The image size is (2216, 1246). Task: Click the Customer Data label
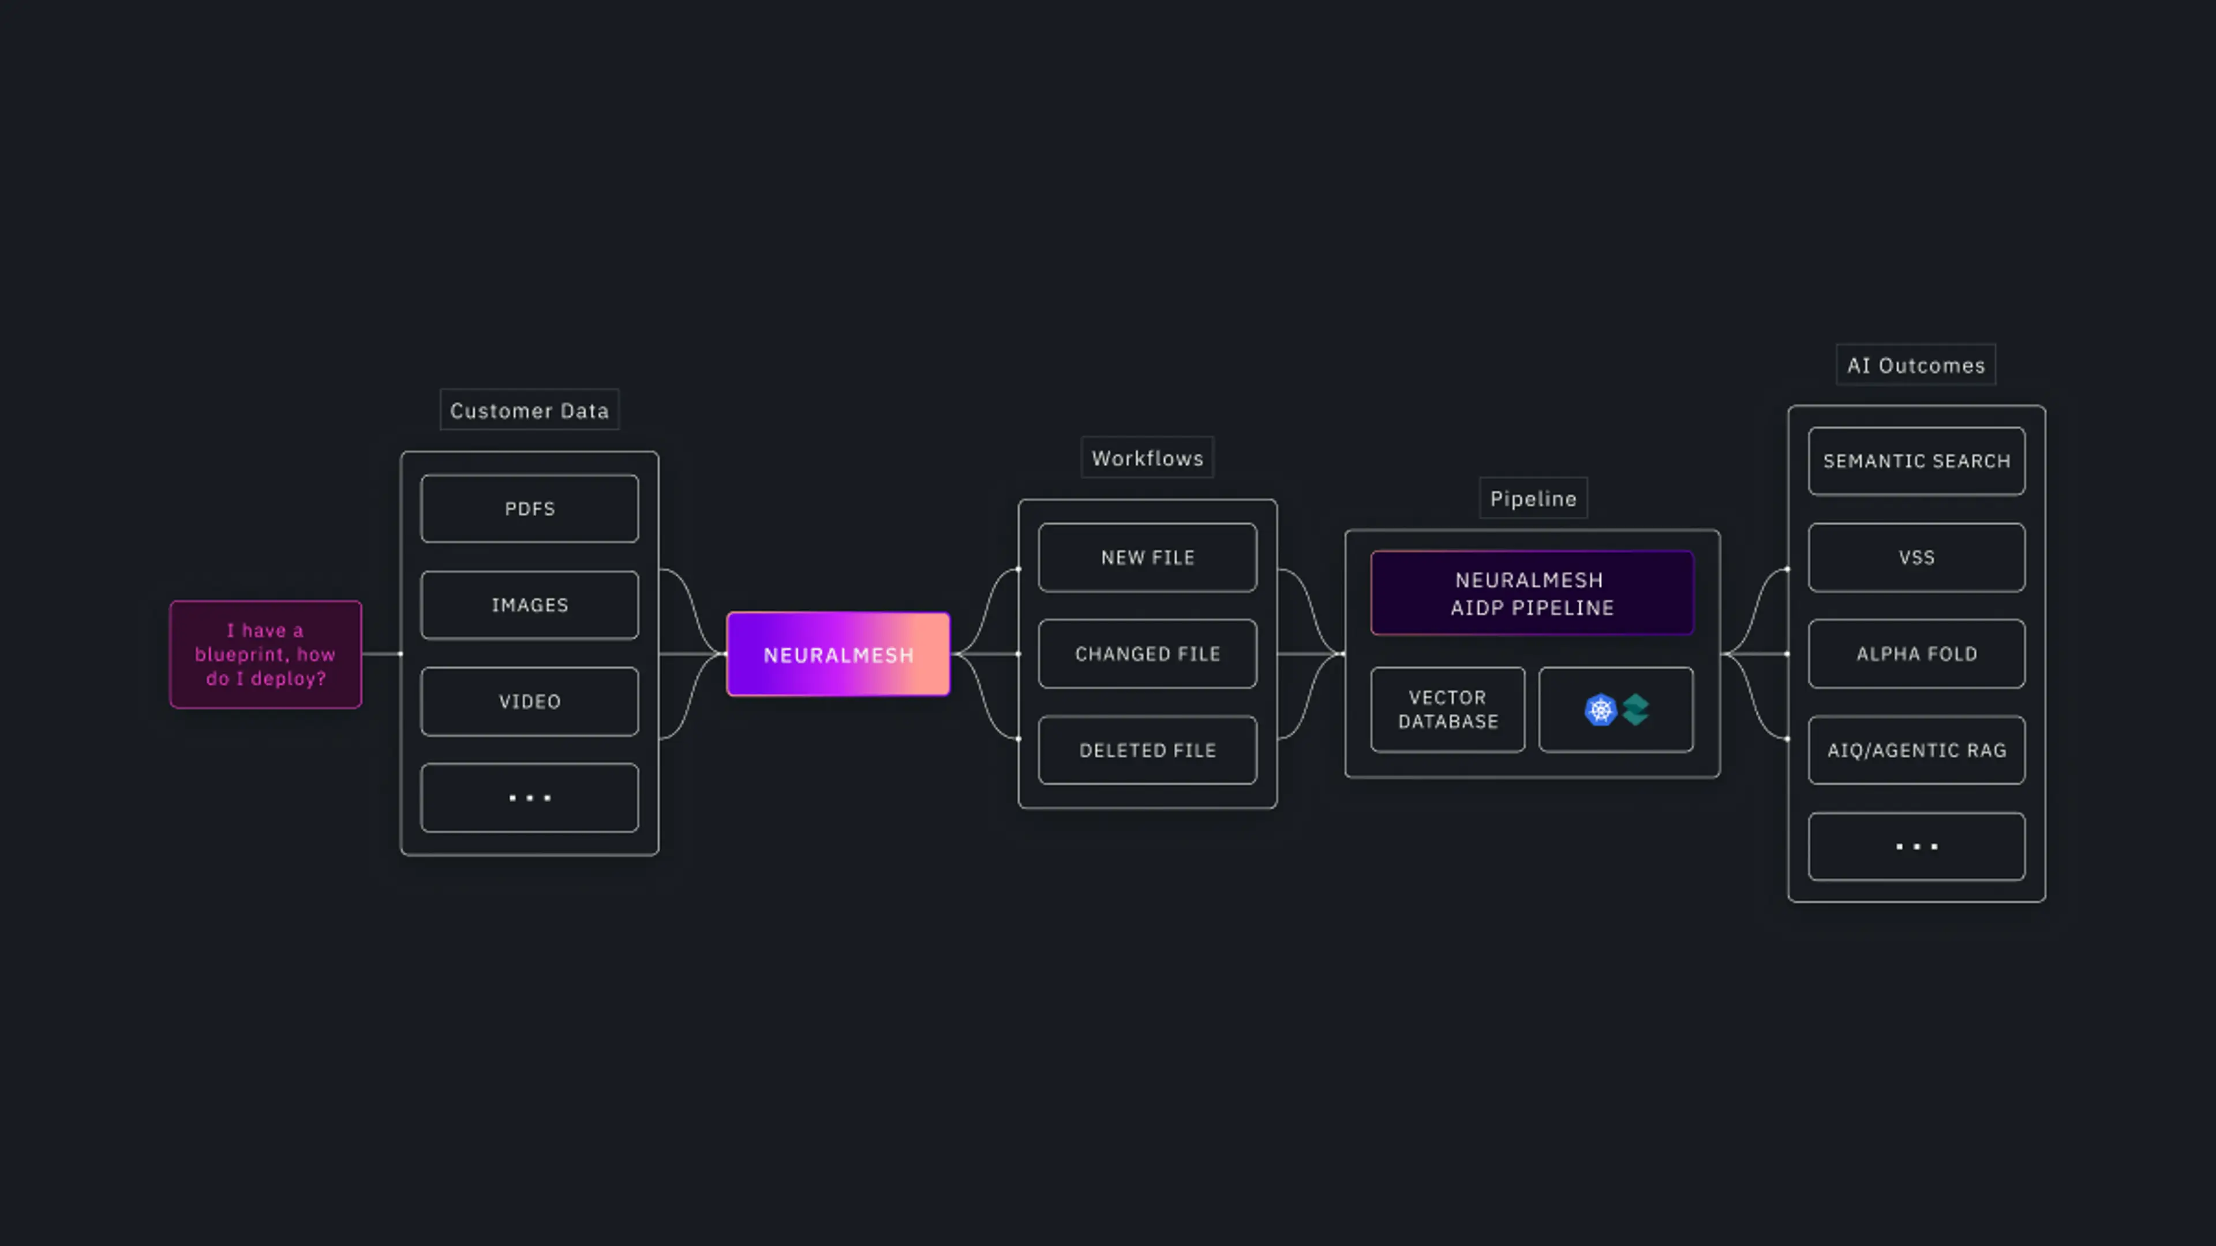[x=530, y=410]
